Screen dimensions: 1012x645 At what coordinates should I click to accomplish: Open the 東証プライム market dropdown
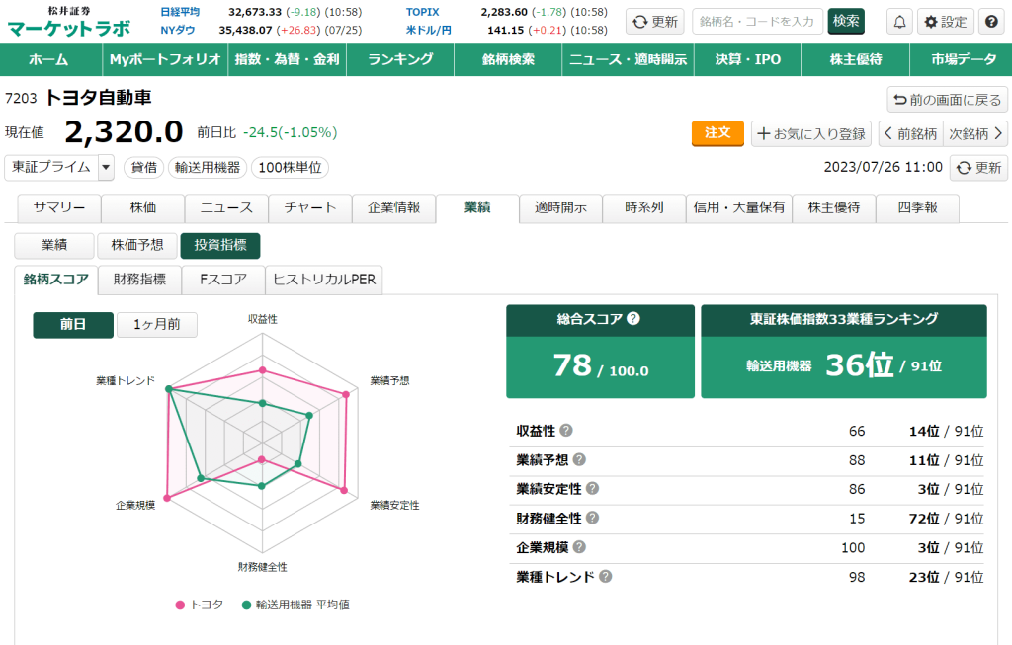tap(59, 167)
